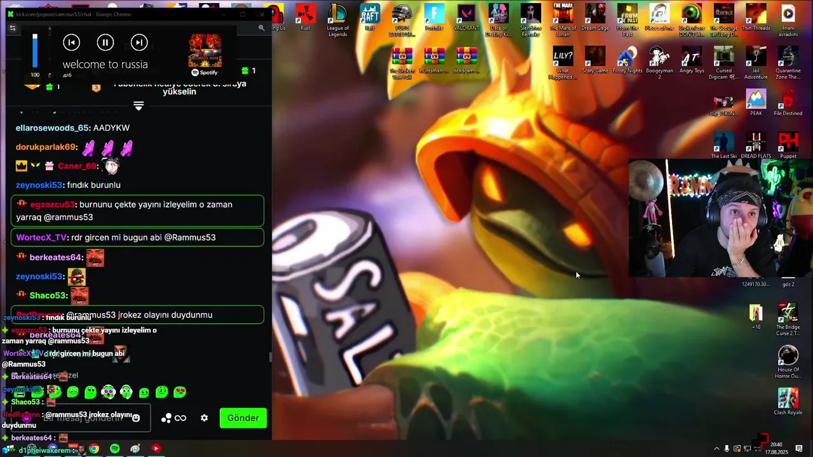Skip to previous track in media overlay

[71, 43]
